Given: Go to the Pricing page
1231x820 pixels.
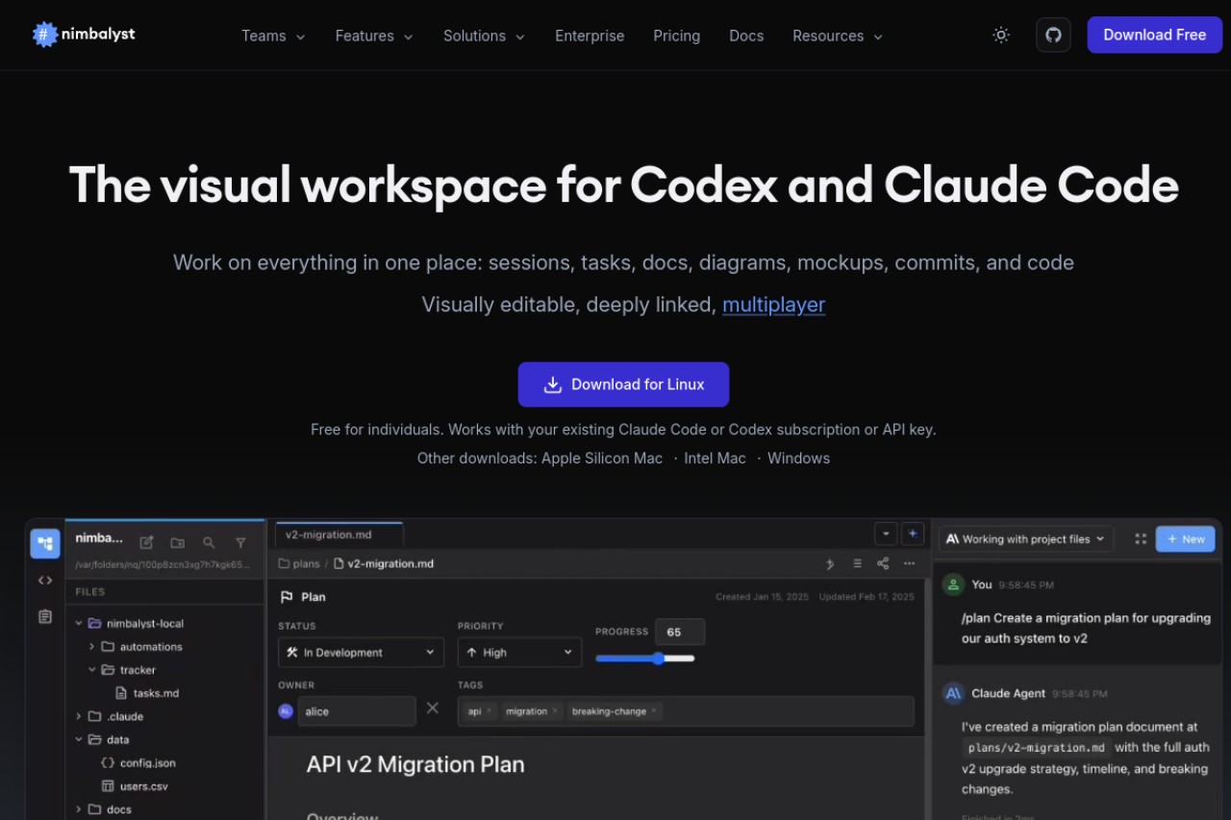Looking at the screenshot, I should point(677,36).
